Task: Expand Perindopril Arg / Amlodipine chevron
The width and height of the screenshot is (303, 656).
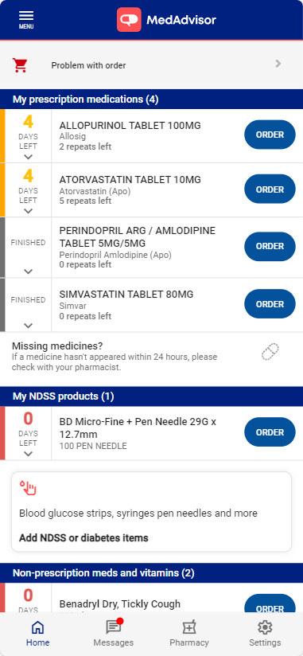Action: tap(28, 271)
